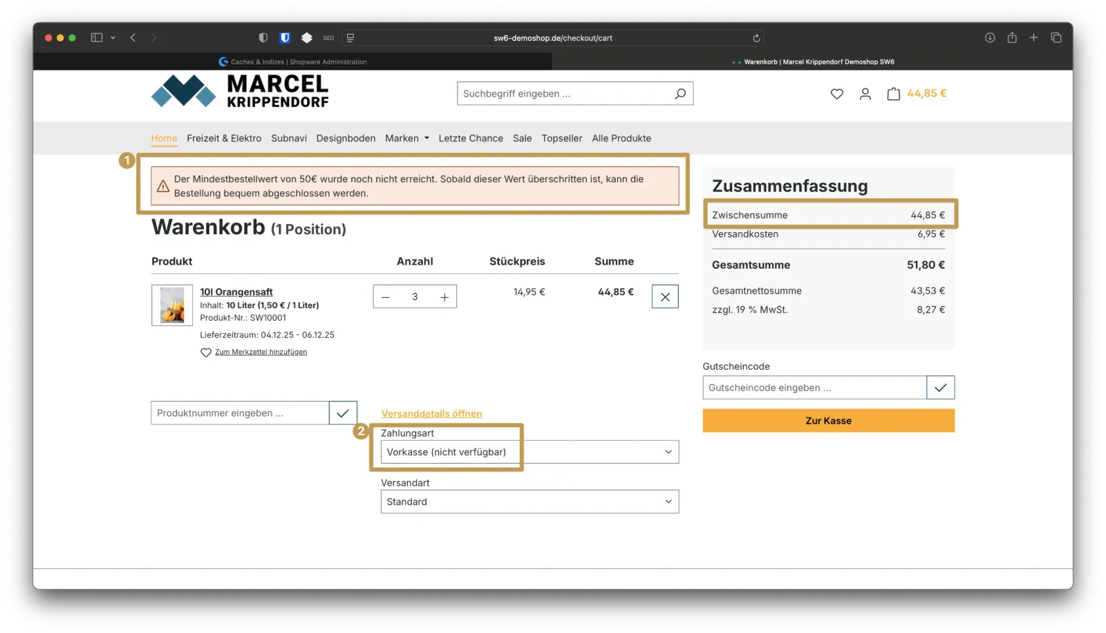Click the search magnifier icon

pyautogui.click(x=679, y=93)
